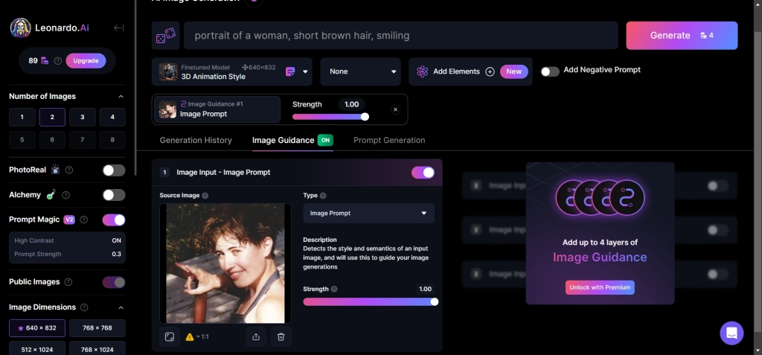This screenshot has height=355, width=762.
Task: Click the yellow ratio warning icon
Action: click(x=190, y=336)
